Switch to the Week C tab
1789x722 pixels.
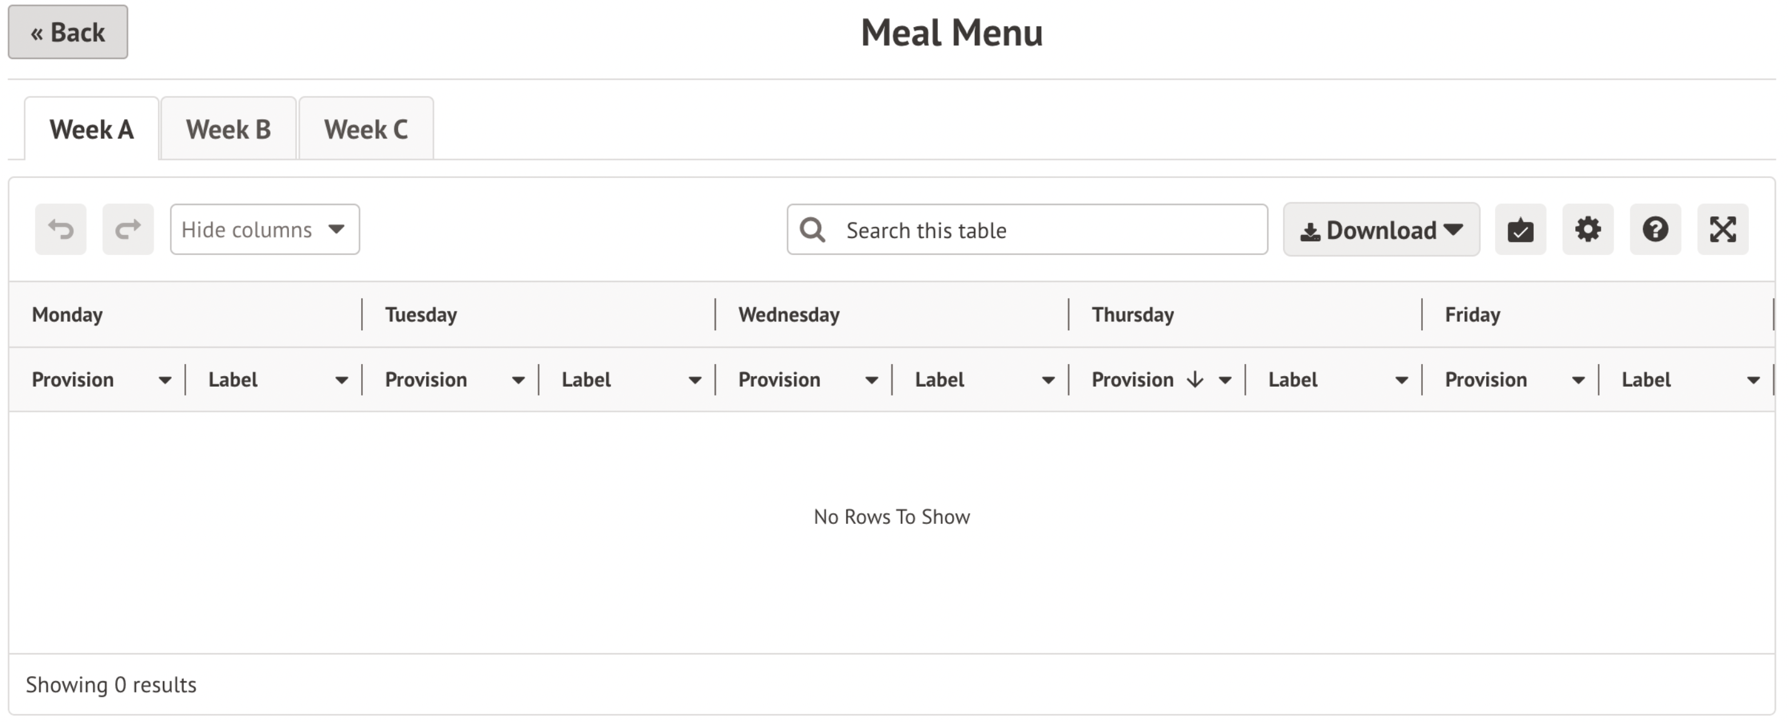366,129
